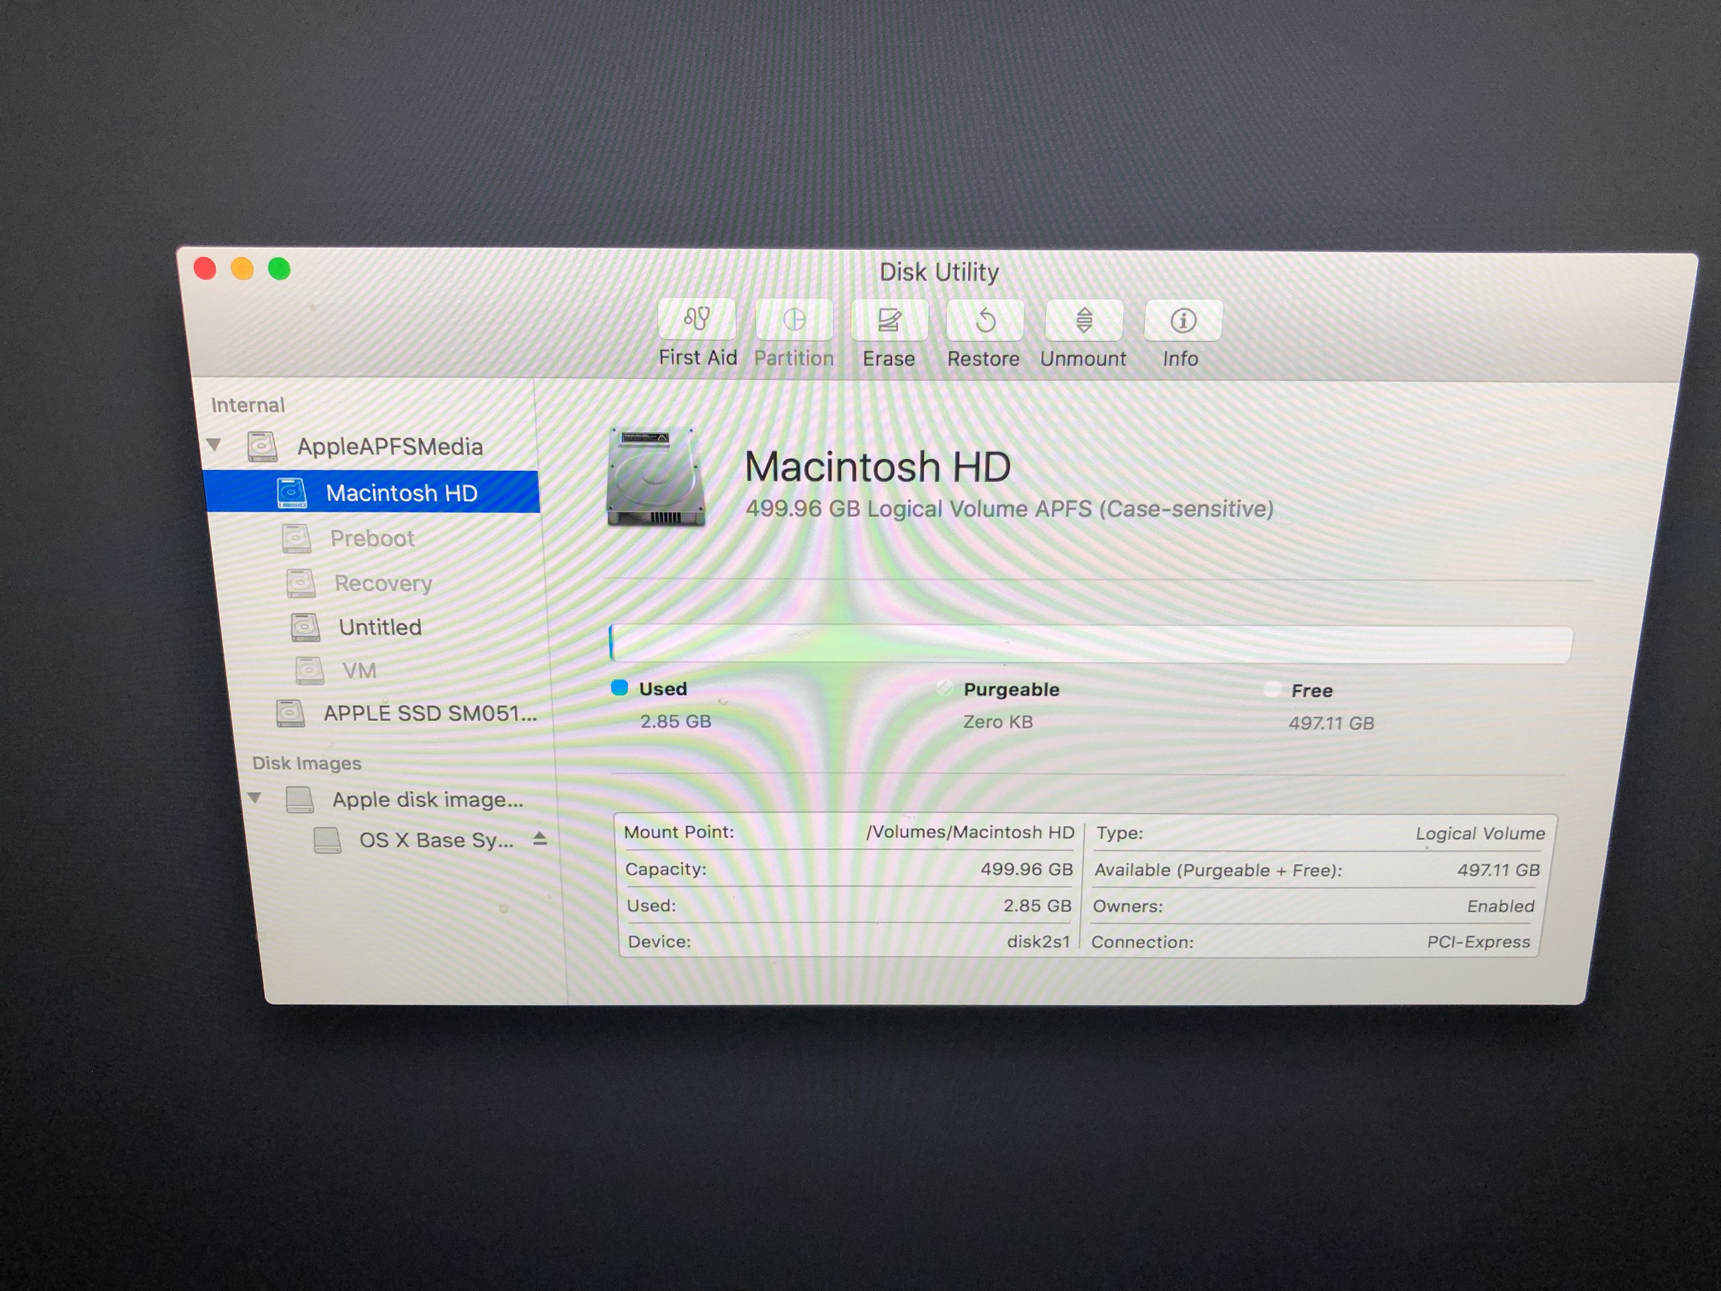Click the Type Logical Volume value
Viewport: 1721px width, 1291px height.
tap(1480, 833)
